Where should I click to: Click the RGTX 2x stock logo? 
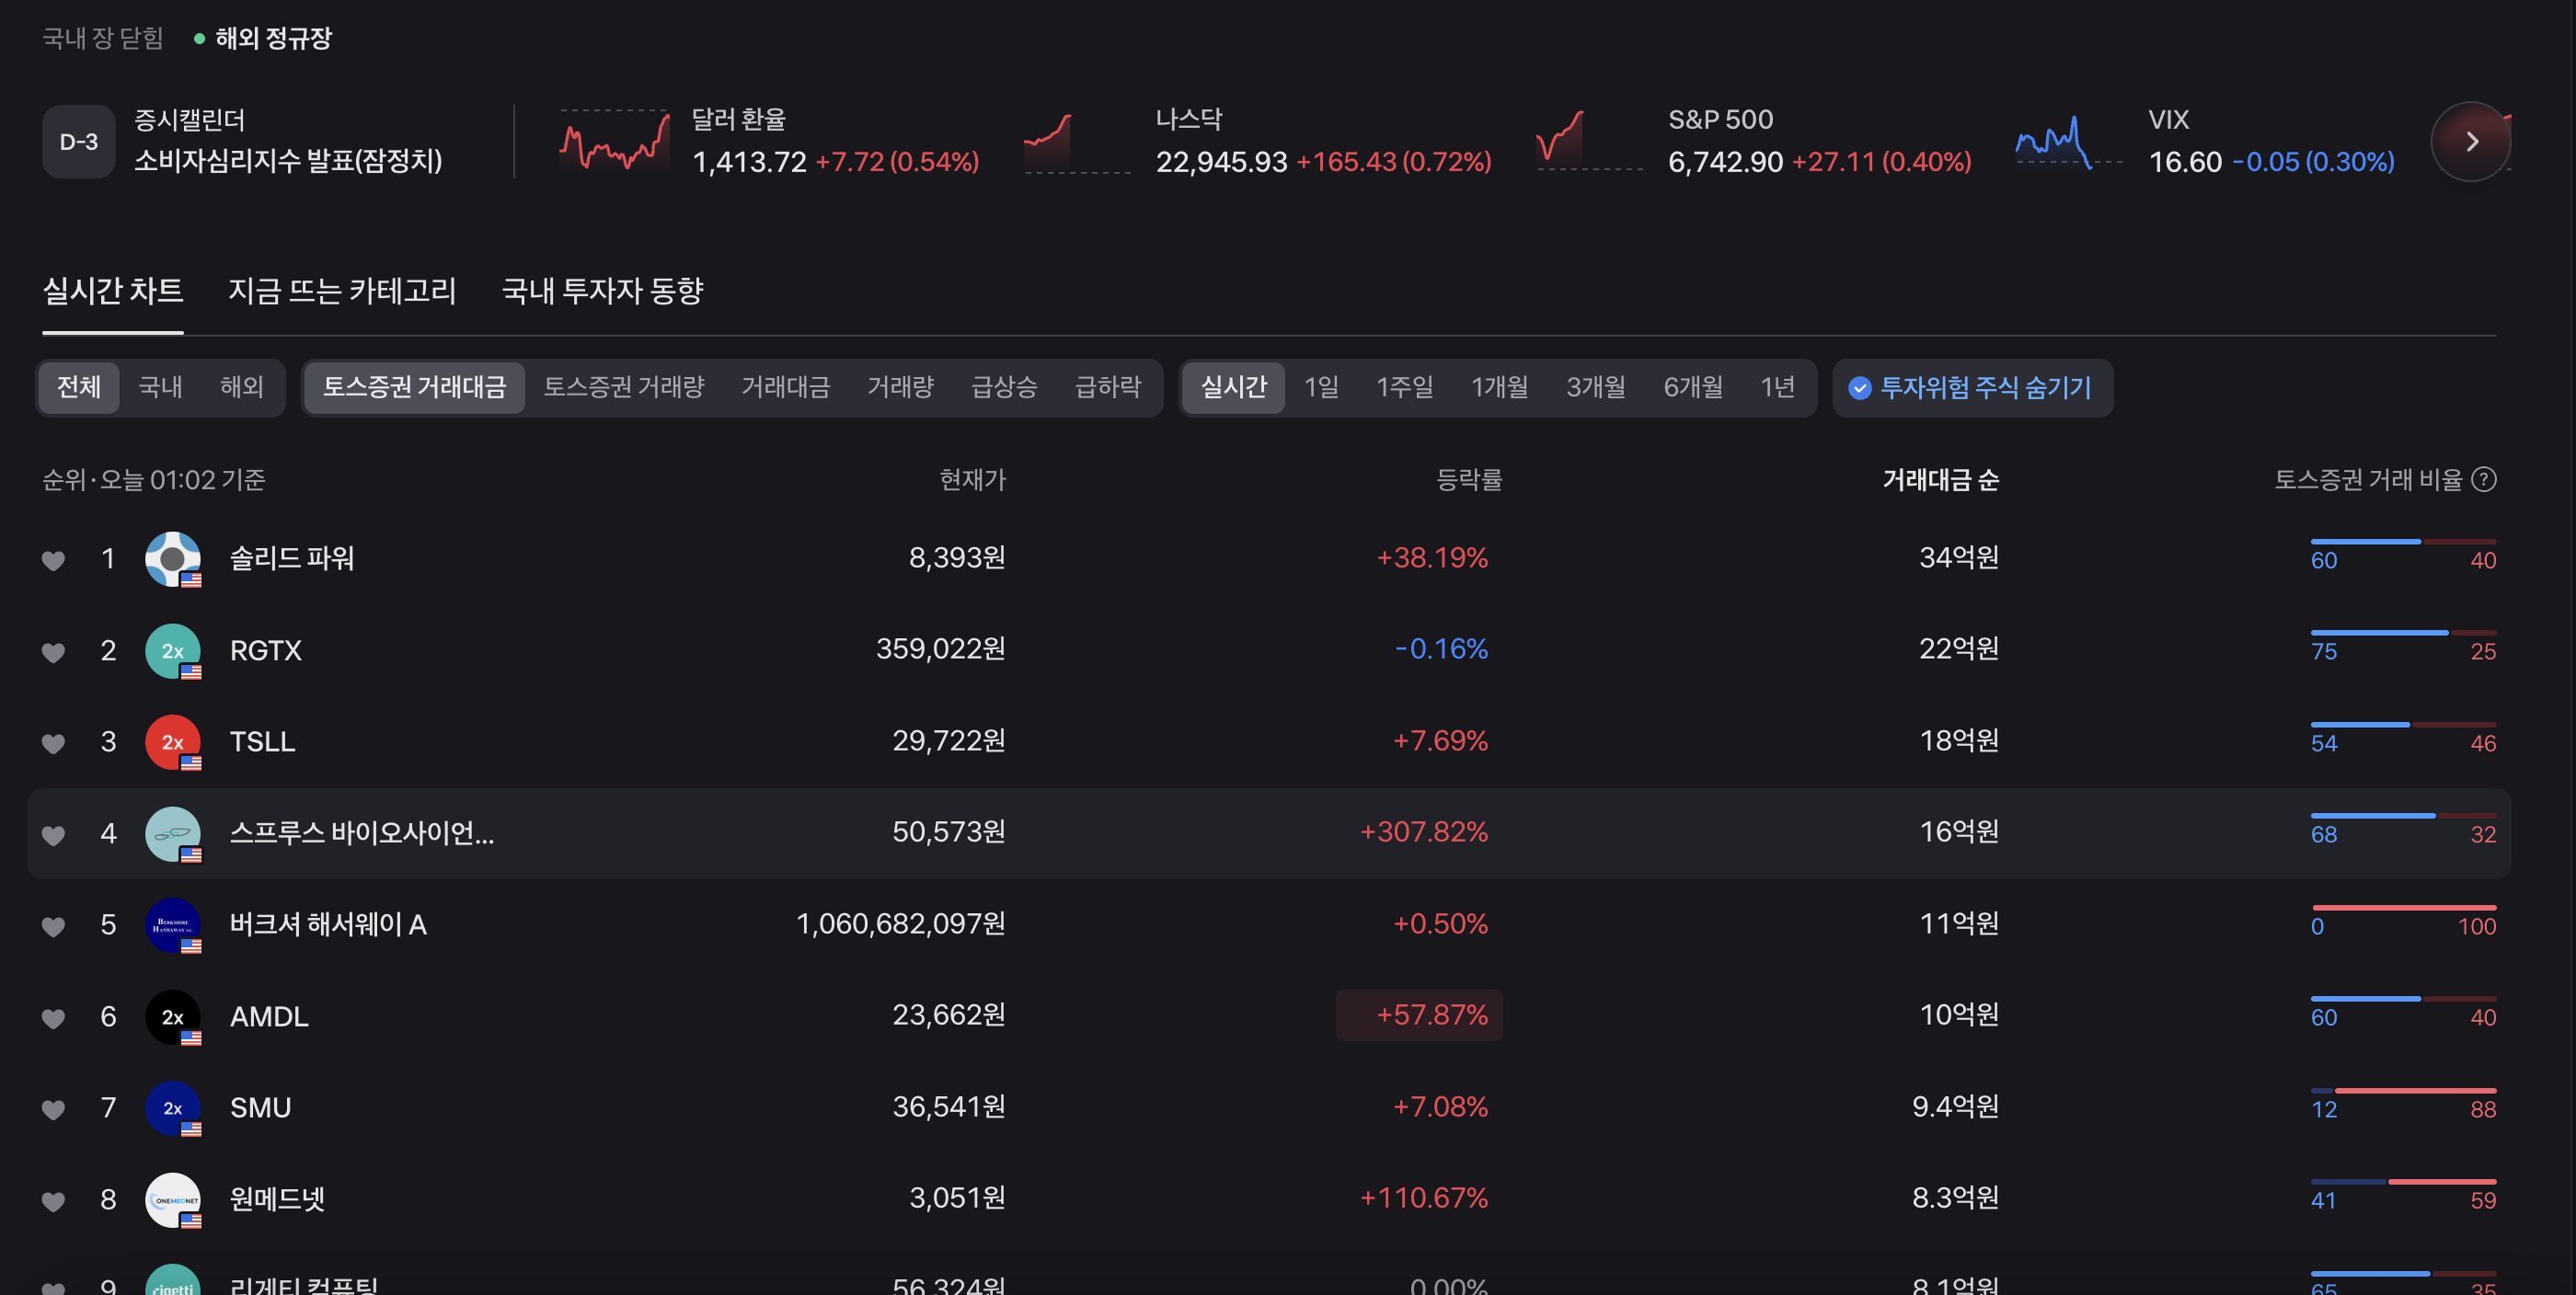[x=172, y=651]
